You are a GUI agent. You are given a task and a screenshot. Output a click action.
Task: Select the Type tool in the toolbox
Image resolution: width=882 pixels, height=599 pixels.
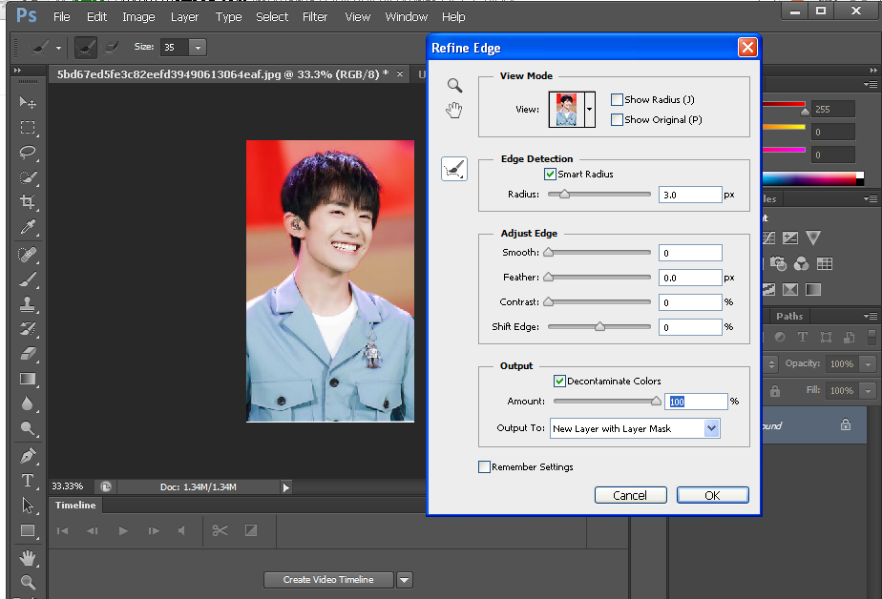(x=28, y=481)
